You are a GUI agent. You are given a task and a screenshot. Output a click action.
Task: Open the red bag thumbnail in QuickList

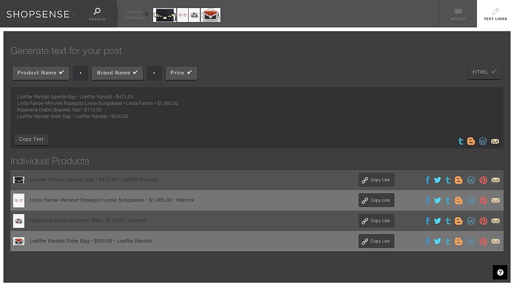click(x=210, y=15)
